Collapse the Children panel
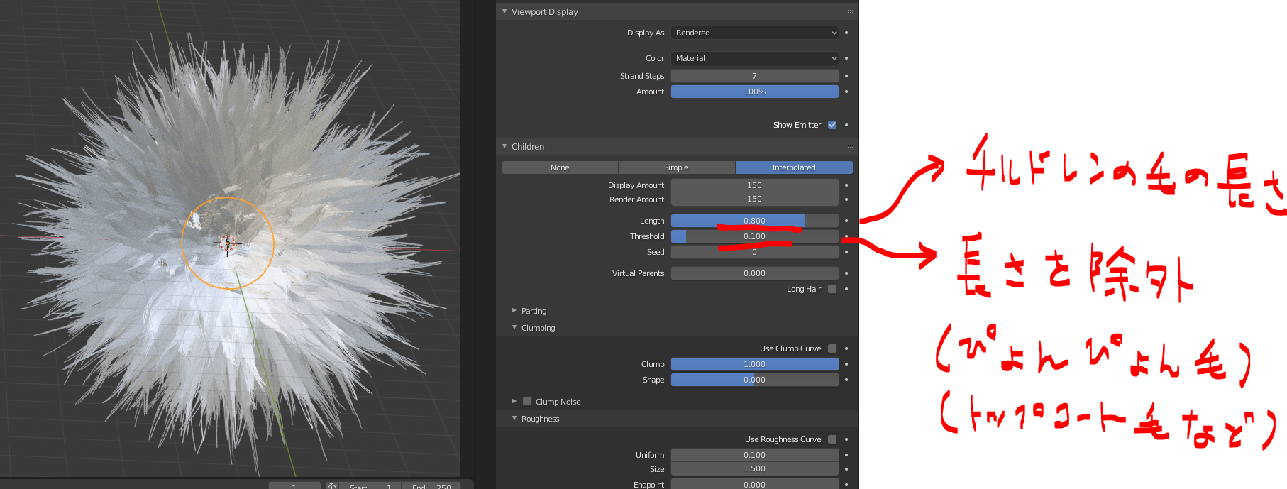 click(504, 146)
